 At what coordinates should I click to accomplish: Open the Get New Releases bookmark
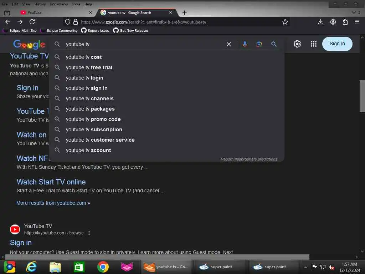click(x=131, y=31)
